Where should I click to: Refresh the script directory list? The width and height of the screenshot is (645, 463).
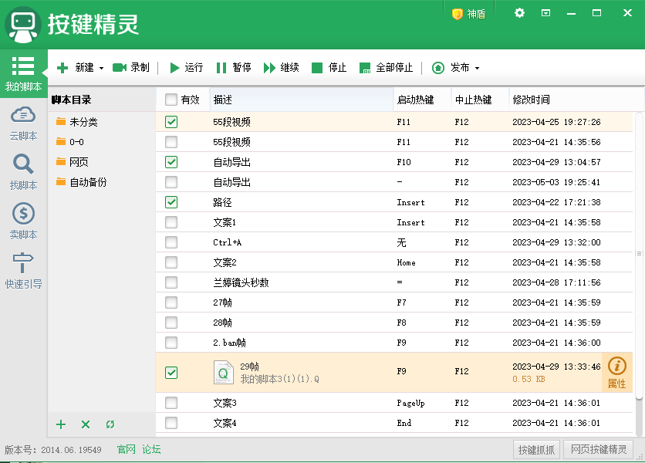click(x=110, y=424)
